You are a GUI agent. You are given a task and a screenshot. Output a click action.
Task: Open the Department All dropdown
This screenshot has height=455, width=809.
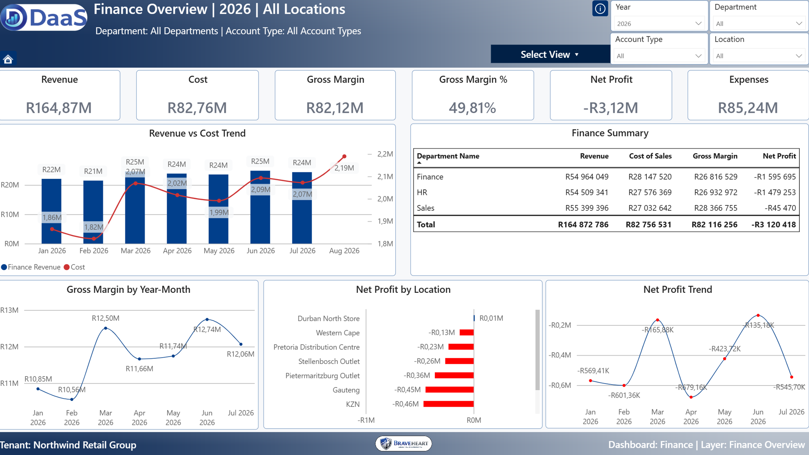(x=759, y=23)
